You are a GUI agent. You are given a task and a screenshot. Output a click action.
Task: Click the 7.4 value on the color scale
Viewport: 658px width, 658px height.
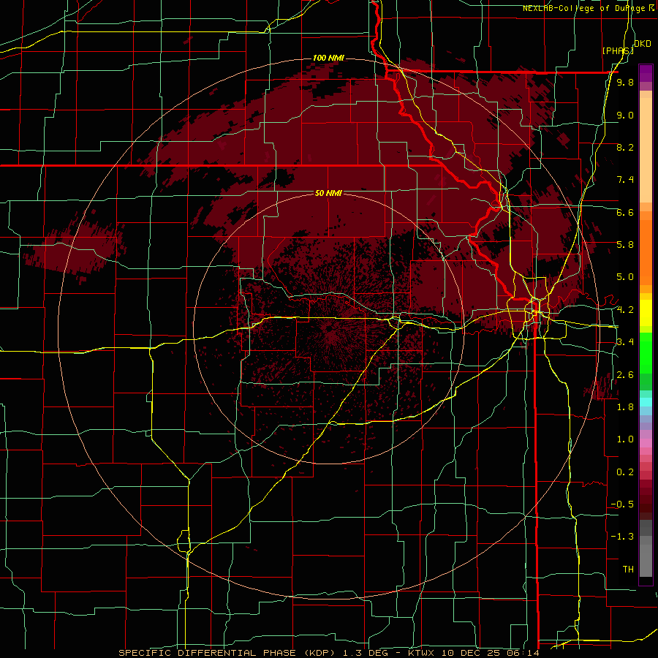[625, 180]
